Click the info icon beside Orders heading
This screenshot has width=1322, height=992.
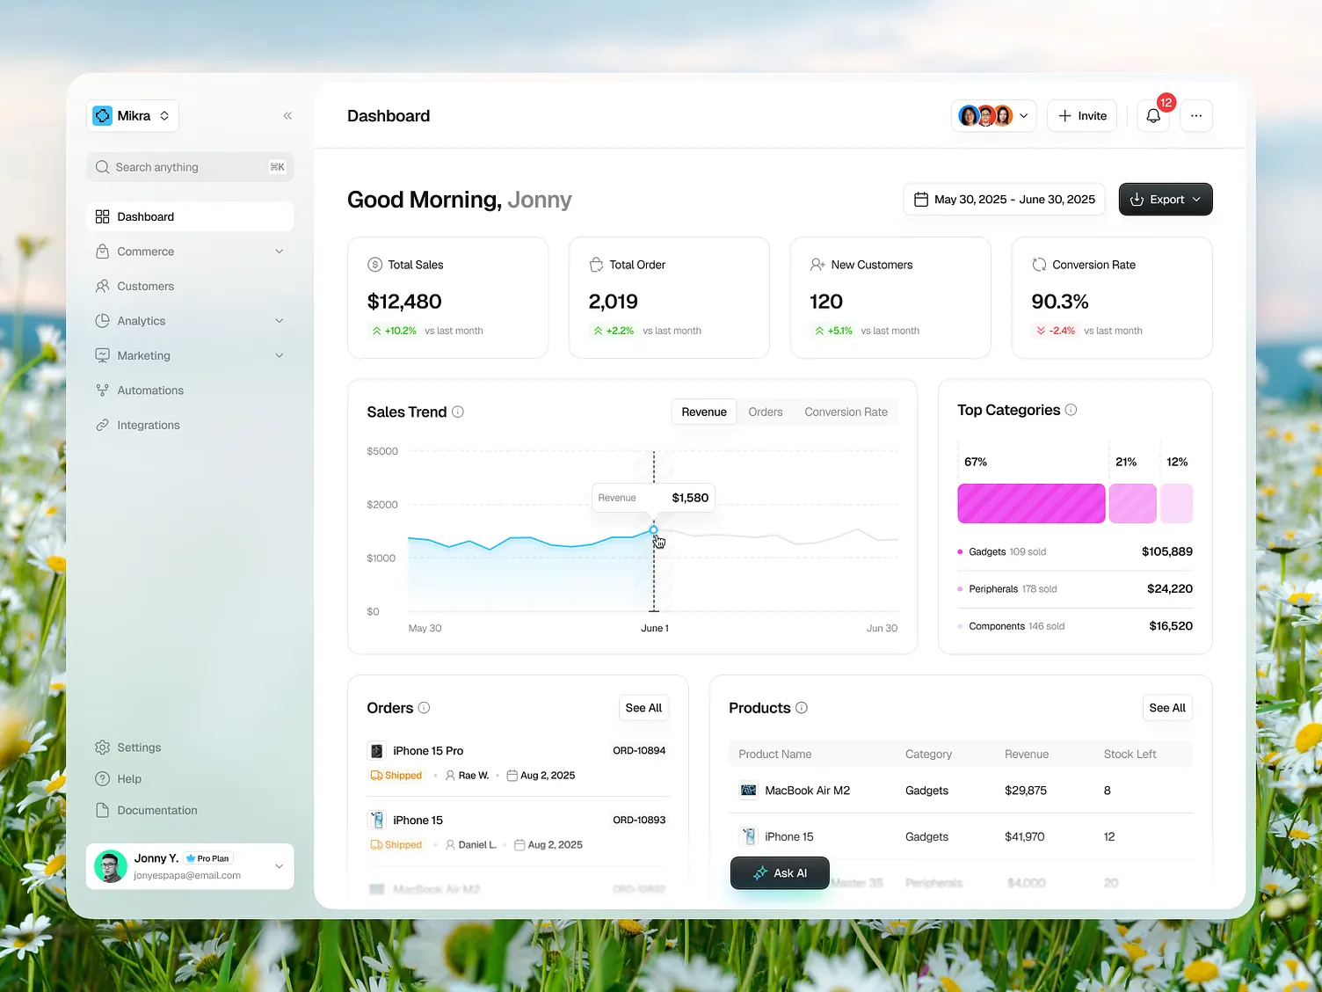point(425,708)
